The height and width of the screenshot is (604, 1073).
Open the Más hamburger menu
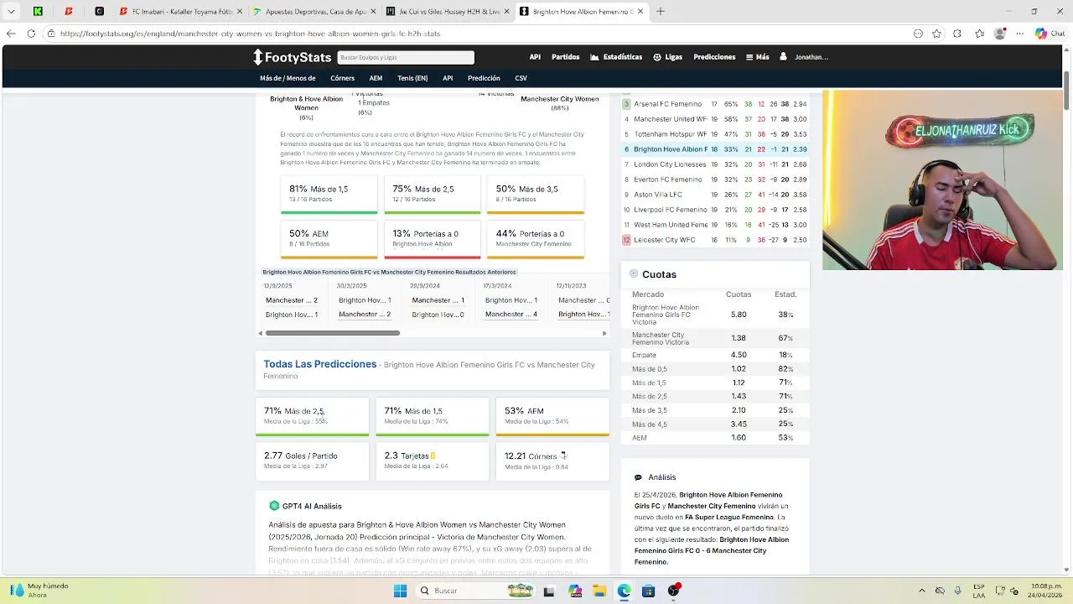point(758,57)
